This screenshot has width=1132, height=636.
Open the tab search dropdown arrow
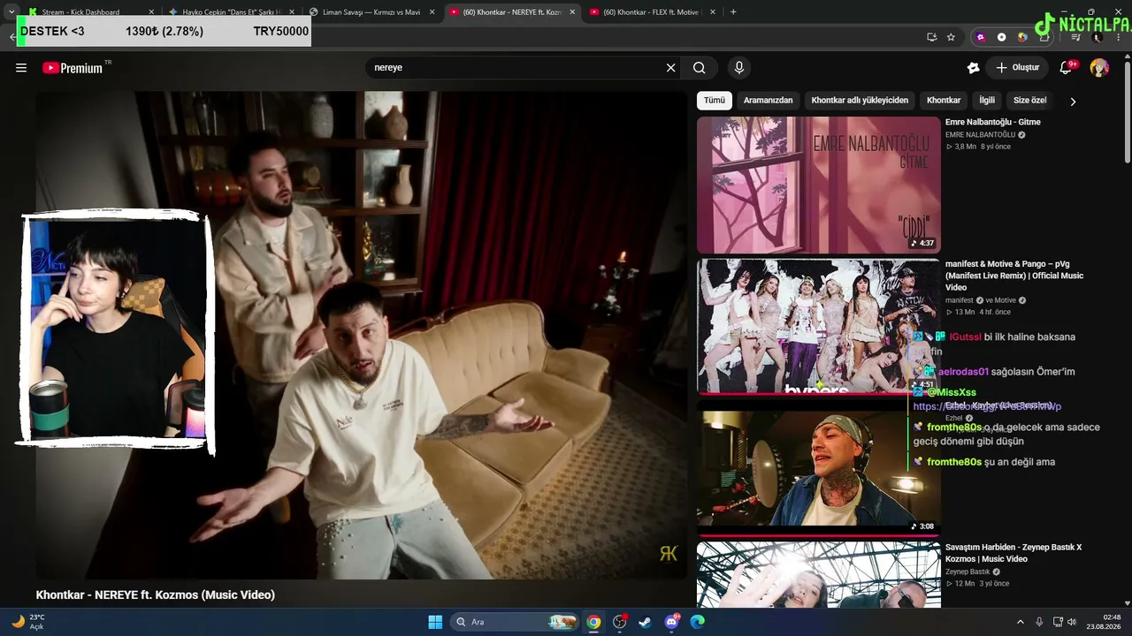[11, 12]
